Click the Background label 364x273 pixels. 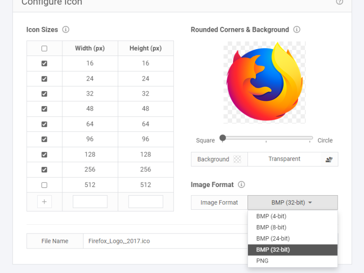pyautogui.click(x=213, y=159)
